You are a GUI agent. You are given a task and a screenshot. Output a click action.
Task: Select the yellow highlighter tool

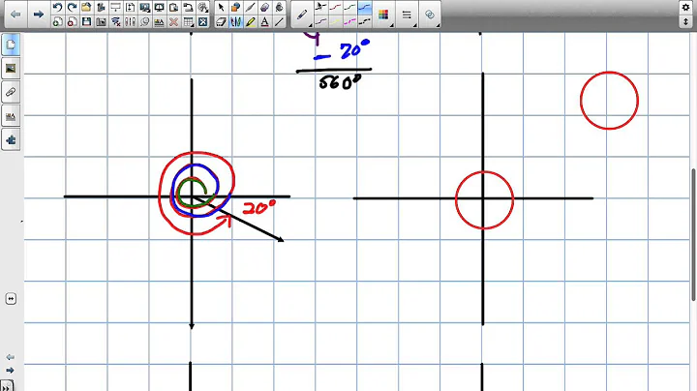coord(250,21)
